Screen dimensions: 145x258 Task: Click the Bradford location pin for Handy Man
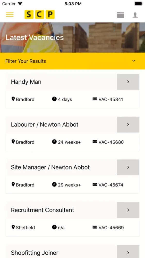click(13, 99)
